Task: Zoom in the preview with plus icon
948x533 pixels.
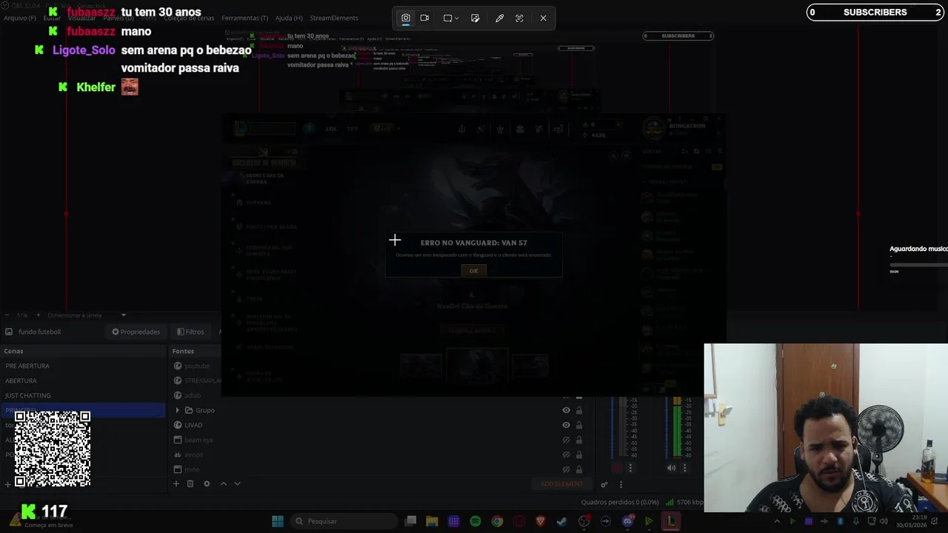Action: (x=39, y=315)
